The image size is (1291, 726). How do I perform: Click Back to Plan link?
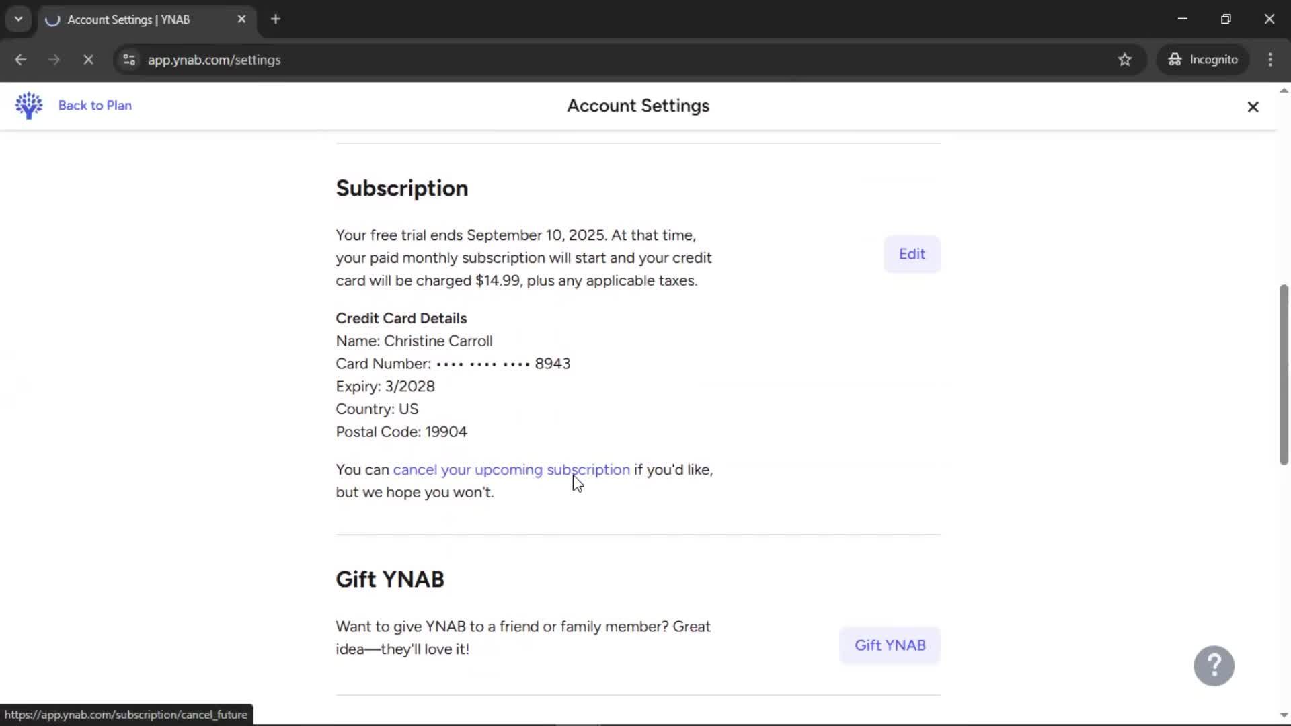point(95,106)
